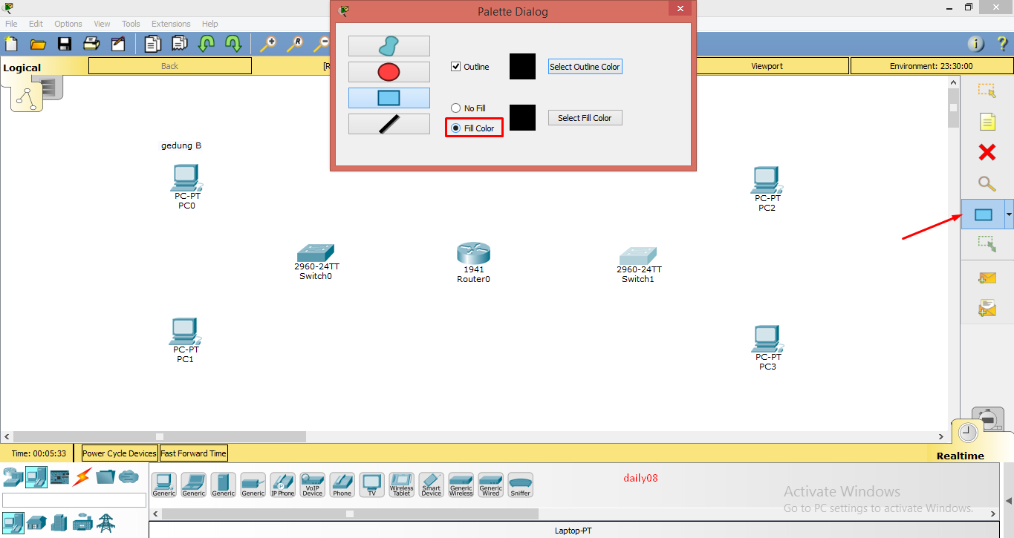Select the Add Simple PDU envelope tool
The height and width of the screenshot is (538, 1014).
point(987,277)
